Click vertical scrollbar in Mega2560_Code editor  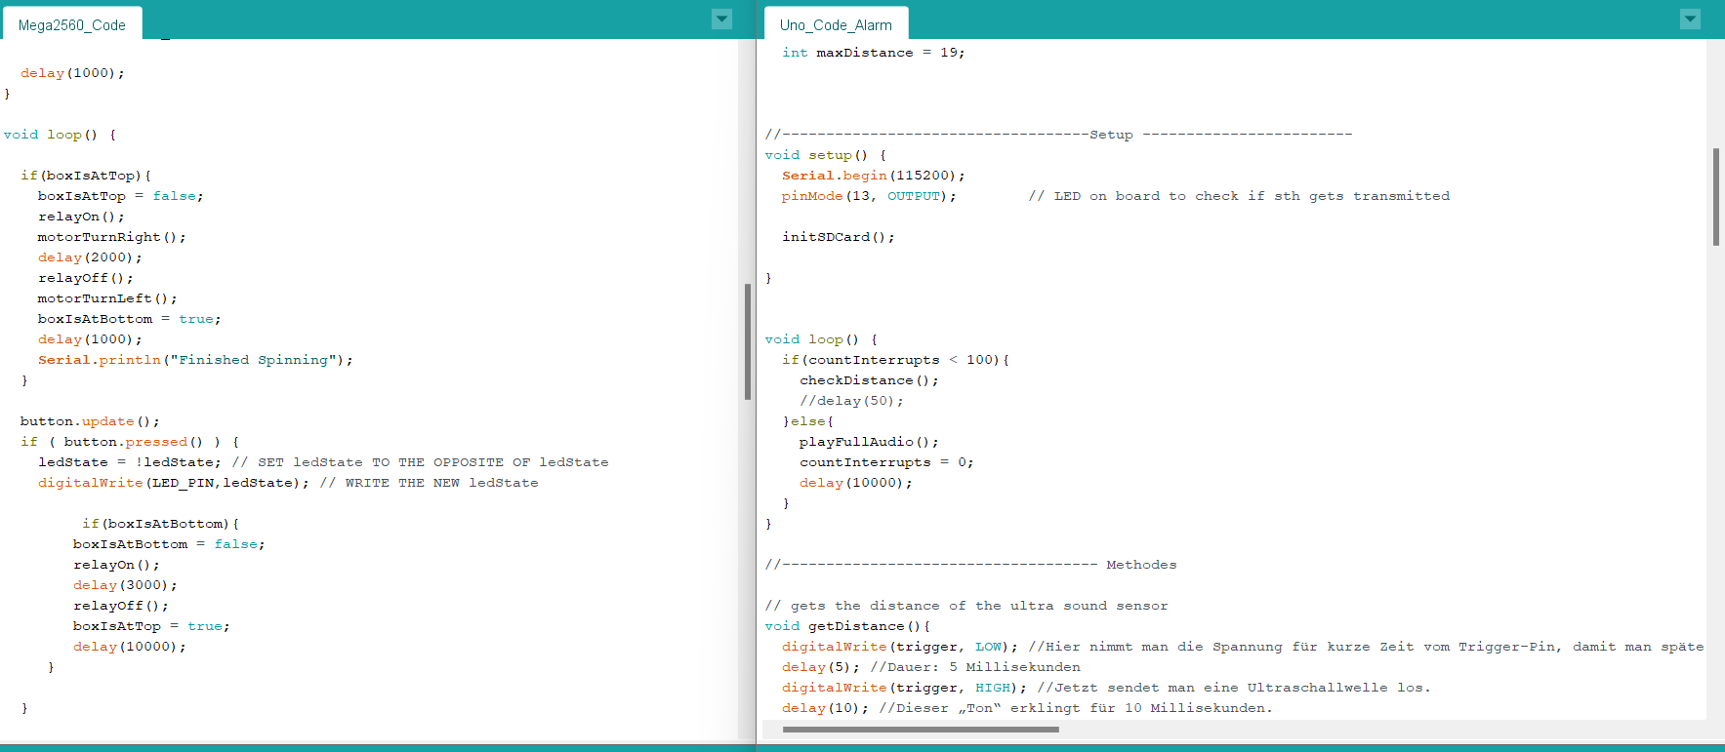click(x=748, y=341)
